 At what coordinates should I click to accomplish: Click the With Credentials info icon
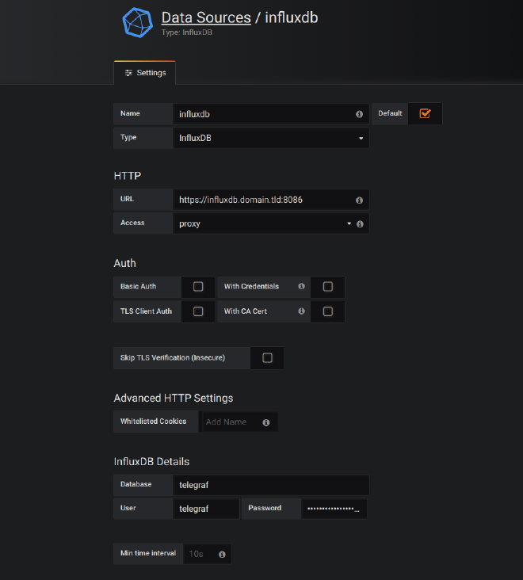tap(301, 287)
